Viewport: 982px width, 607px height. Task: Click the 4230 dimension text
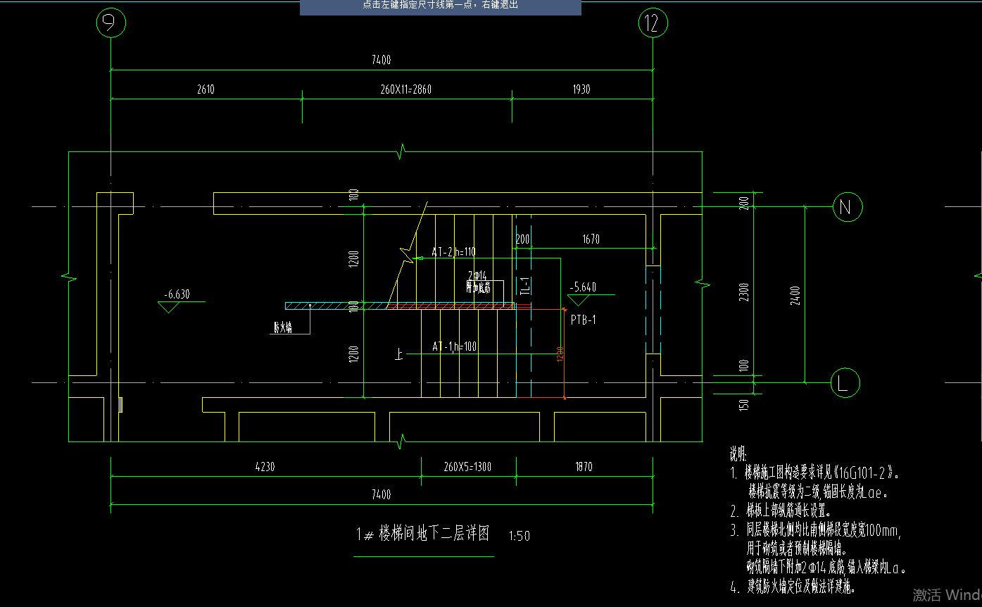click(265, 467)
